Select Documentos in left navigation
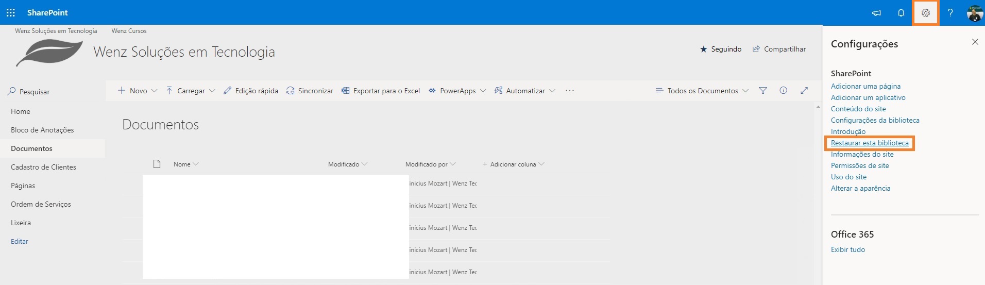The height and width of the screenshot is (285, 985). click(31, 148)
